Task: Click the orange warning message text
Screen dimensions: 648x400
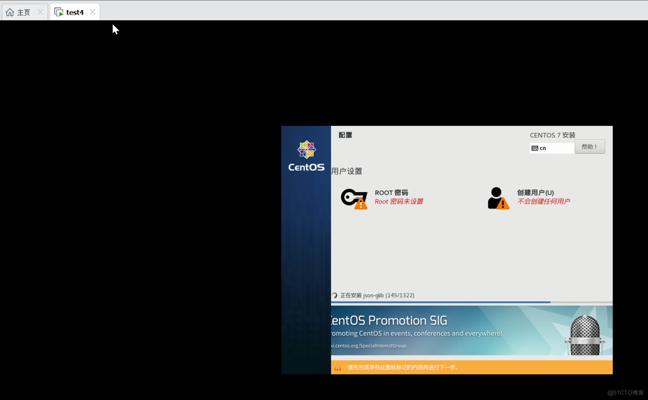Action: 403,367
